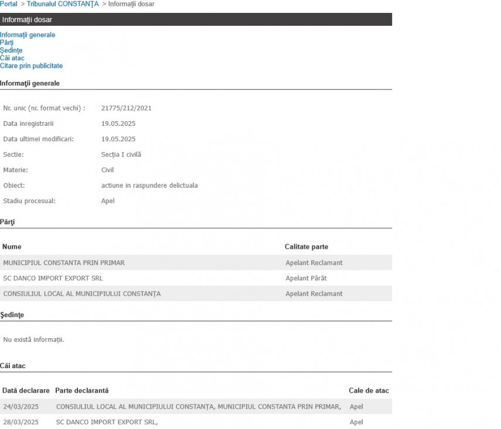This screenshot has width=501, height=429.
Task: Open Tribunalul CONSTANȚA breadcrumb link
Action: (63, 4)
